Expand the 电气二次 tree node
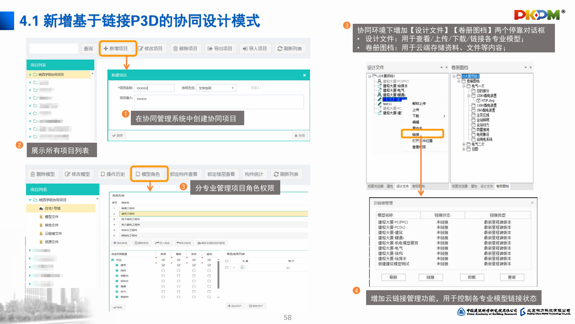The image size is (575, 324). pos(464,144)
